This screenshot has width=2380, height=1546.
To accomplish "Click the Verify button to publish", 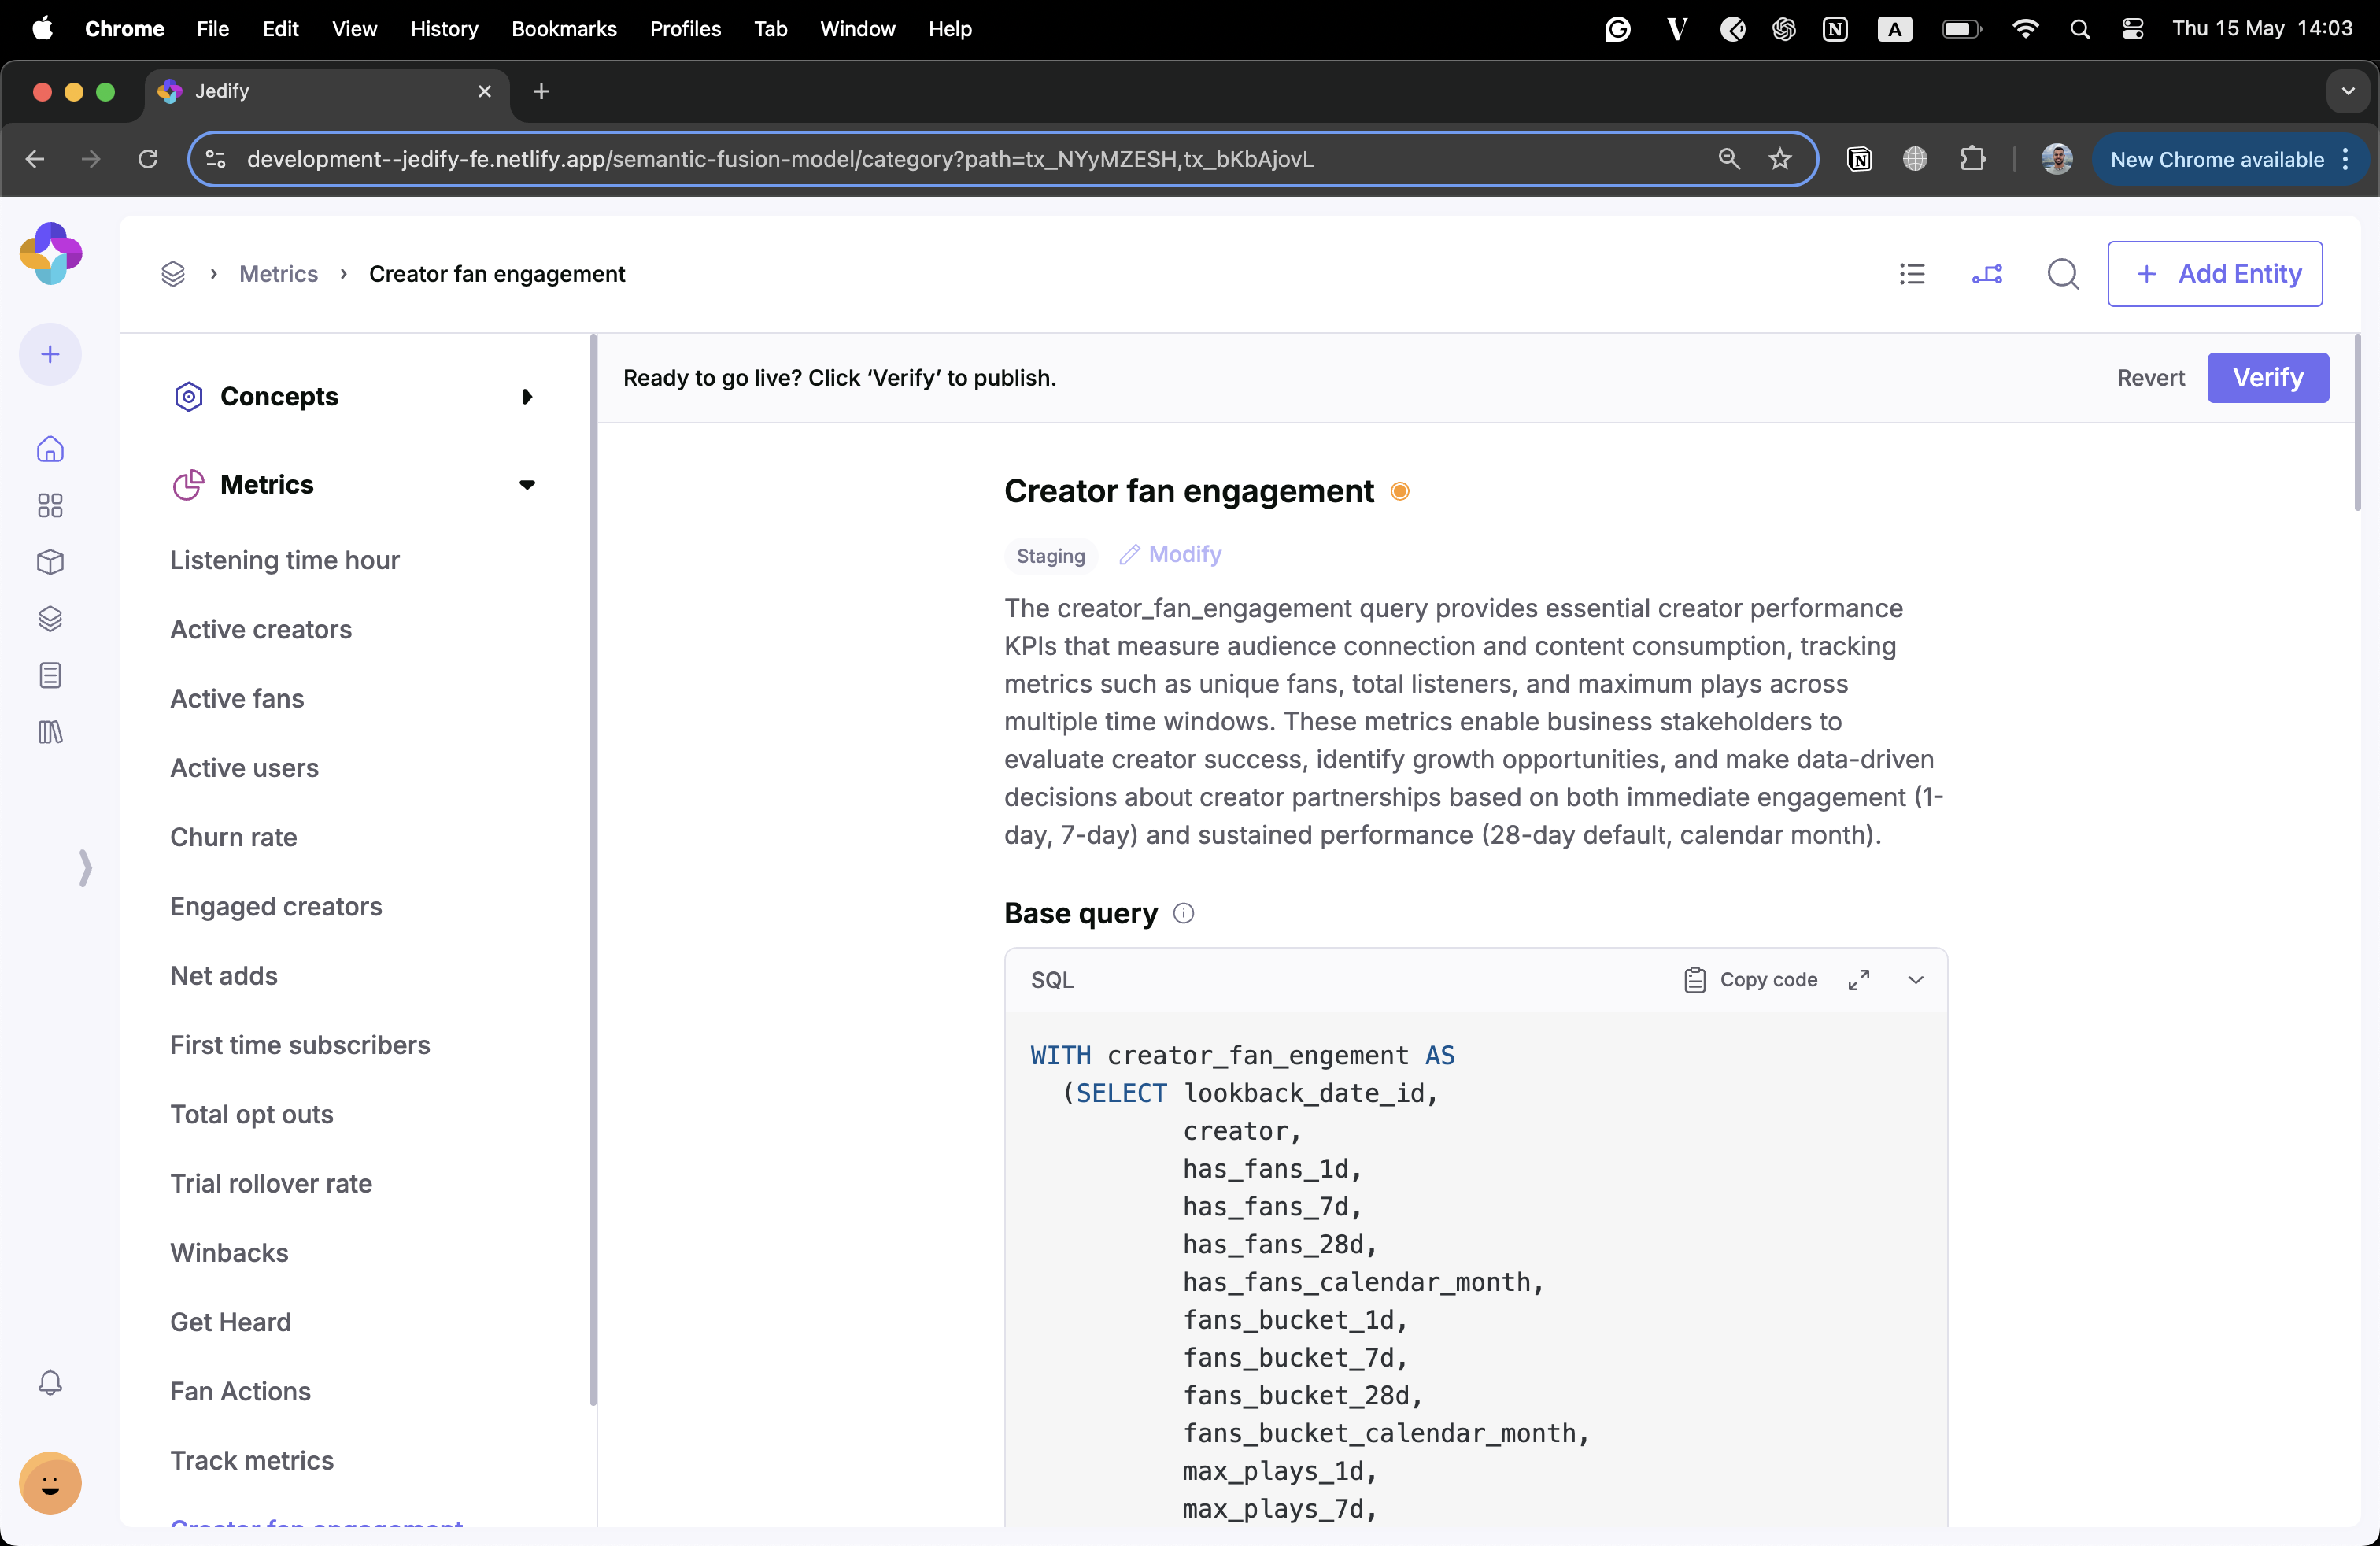I will click(2267, 378).
